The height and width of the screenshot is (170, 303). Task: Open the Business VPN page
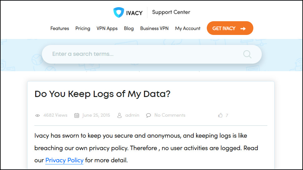[154, 28]
